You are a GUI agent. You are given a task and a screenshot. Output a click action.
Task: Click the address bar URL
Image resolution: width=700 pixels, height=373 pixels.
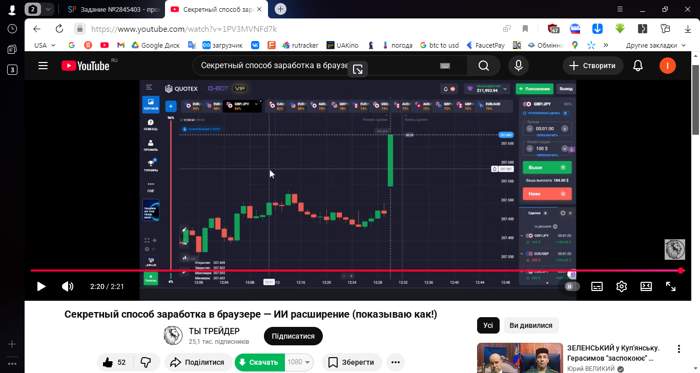tap(184, 29)
